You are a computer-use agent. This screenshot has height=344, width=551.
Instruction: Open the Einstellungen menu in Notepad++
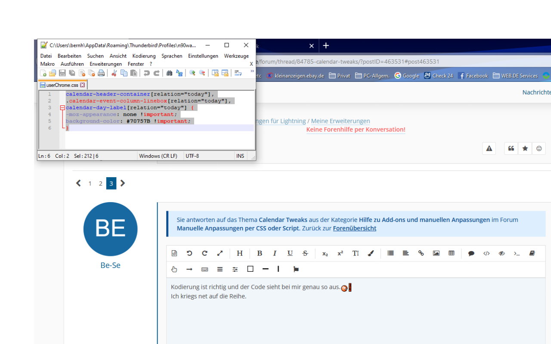(203, 56)
